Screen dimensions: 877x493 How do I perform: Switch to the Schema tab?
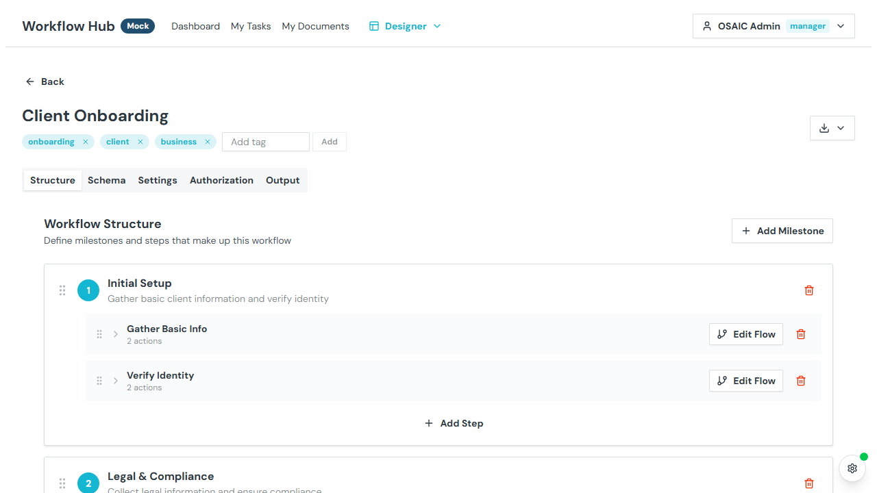point(106,180)
